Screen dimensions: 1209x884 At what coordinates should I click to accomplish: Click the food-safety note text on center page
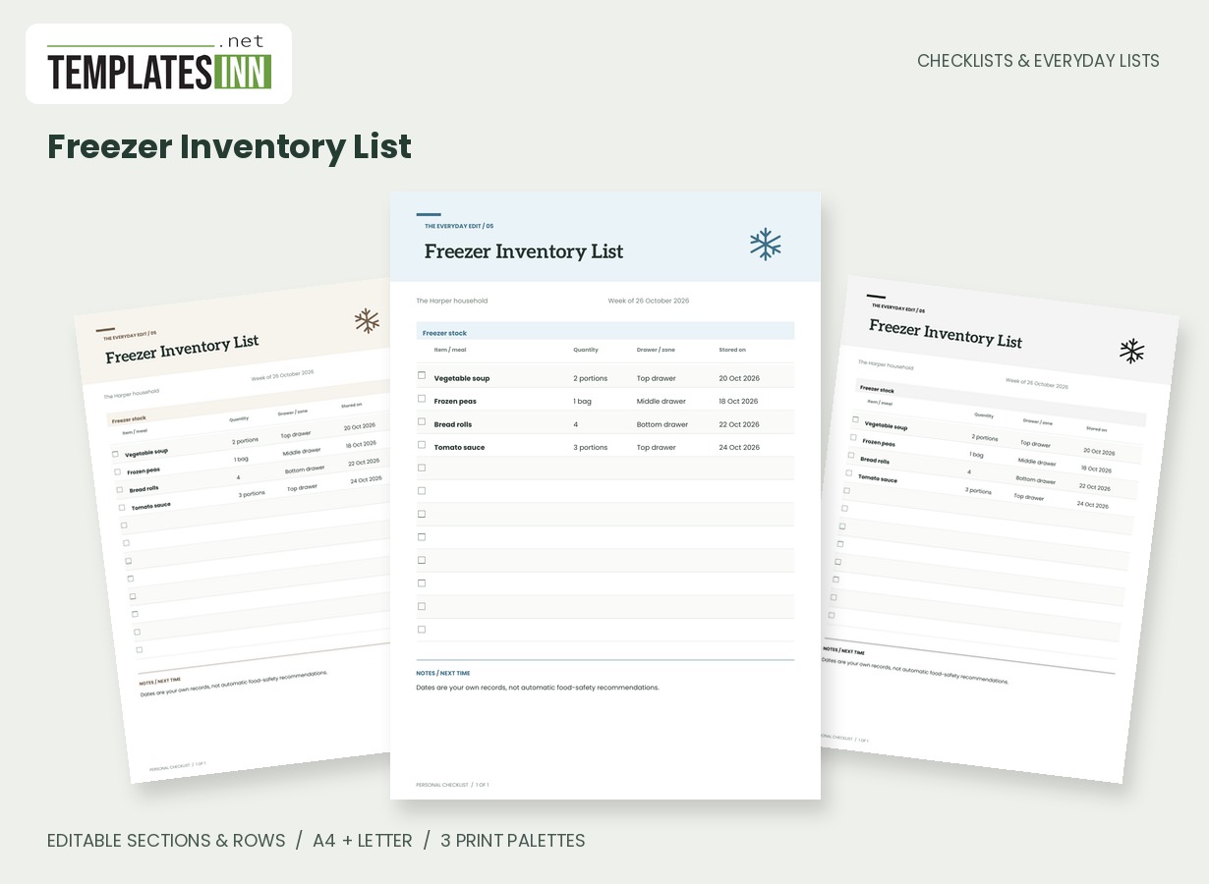click(x=538, y=688)
